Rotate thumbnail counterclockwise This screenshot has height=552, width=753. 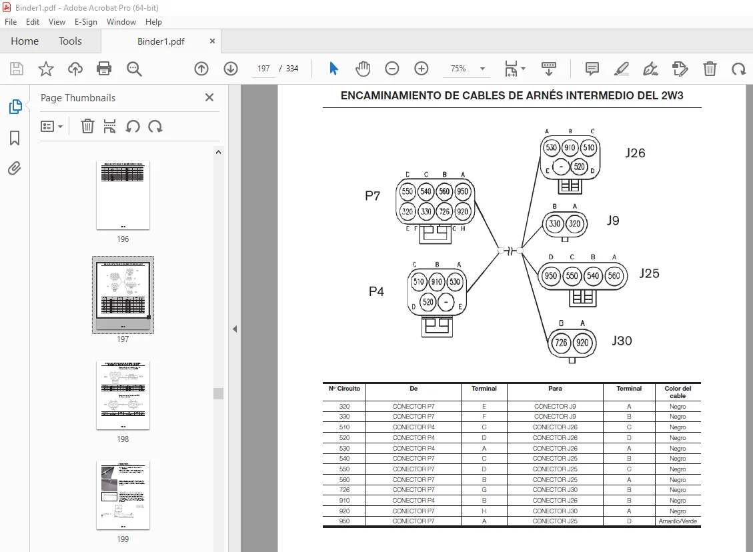coord(133,126)
